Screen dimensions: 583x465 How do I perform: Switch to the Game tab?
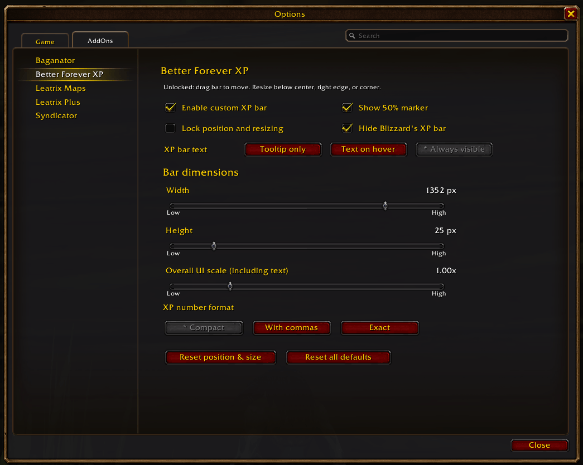click(45, 41)
